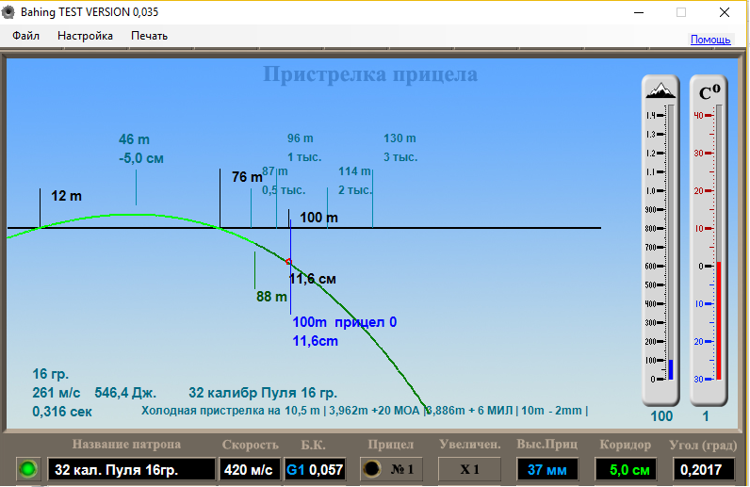Click the corridor 5,0 см field

coord(625,469)
